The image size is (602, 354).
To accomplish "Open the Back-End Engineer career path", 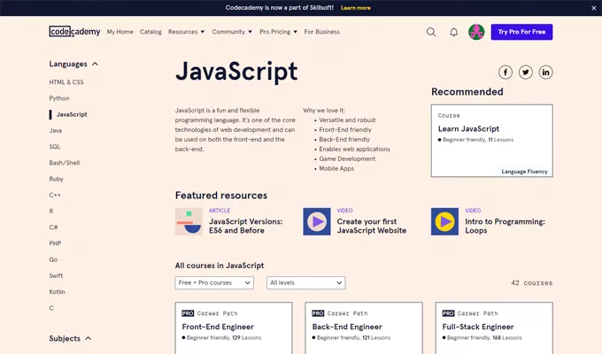I will (x=364, y=327).
